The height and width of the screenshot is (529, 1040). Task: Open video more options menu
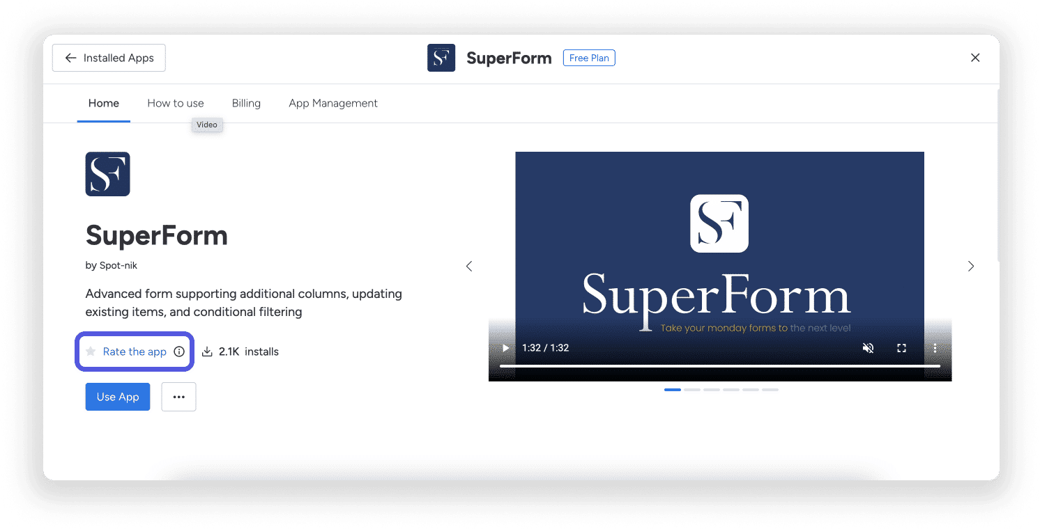pyautogui.click(x=935, y=348)
